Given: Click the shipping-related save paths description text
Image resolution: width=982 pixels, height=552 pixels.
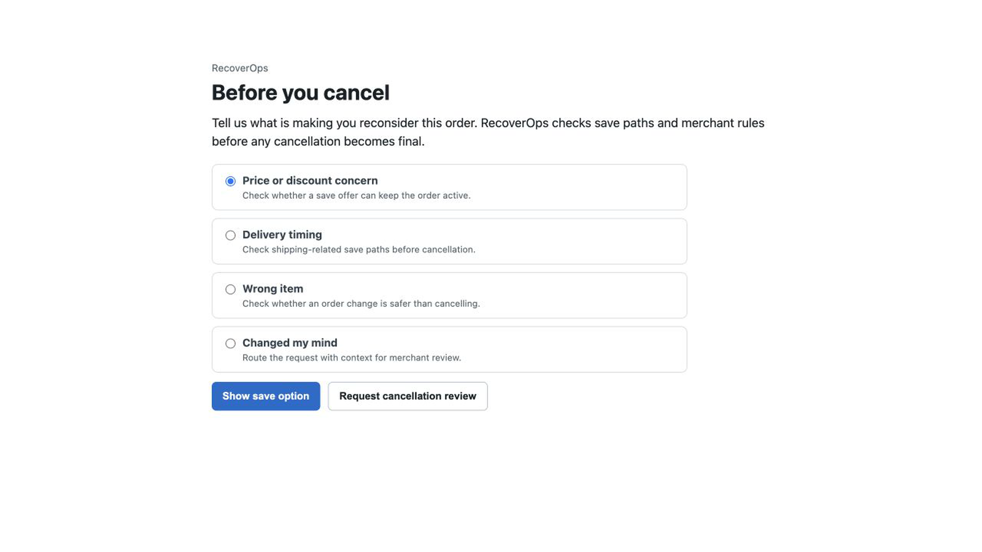Looking at the screenshot, I should pos(359,250).
